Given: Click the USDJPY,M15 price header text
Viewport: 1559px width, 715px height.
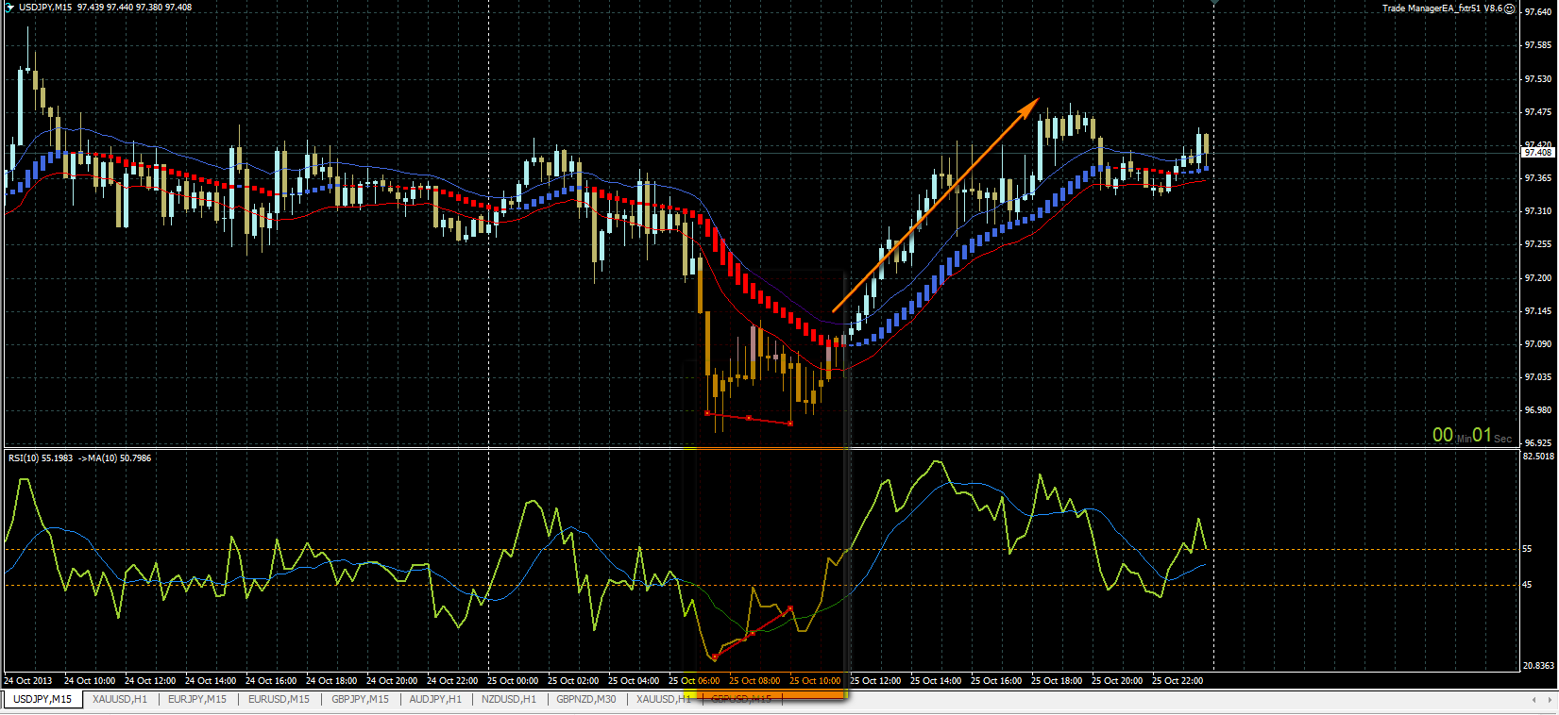Looking at the screenshot, I should coord(105,8).
